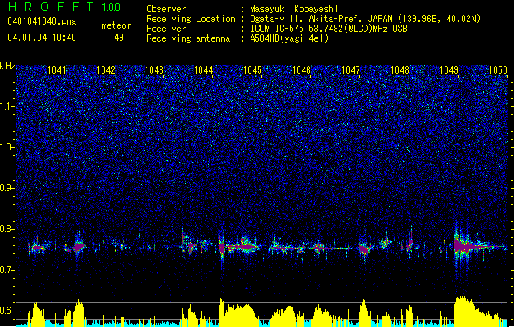The image size is (515, 327).
Task: Click frequency axis label 0.6
Action: point(7,311)
